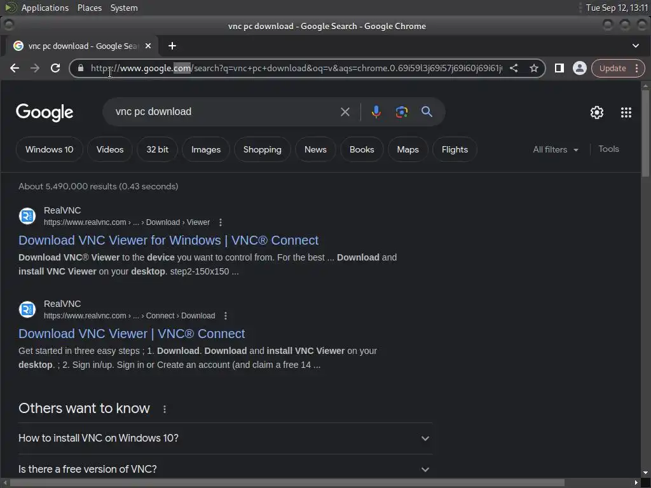This screenshot has height=488, width=651.
Task: Focus the URL address bar
Action: tap(296, 68)
